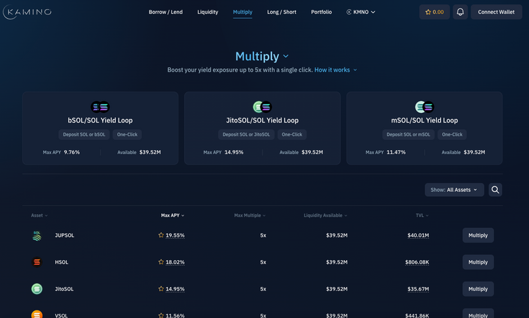529x318 pixels.
Task: Click One-Click tag on bSOL/SOL card
Action: click(x=127, y=134)
